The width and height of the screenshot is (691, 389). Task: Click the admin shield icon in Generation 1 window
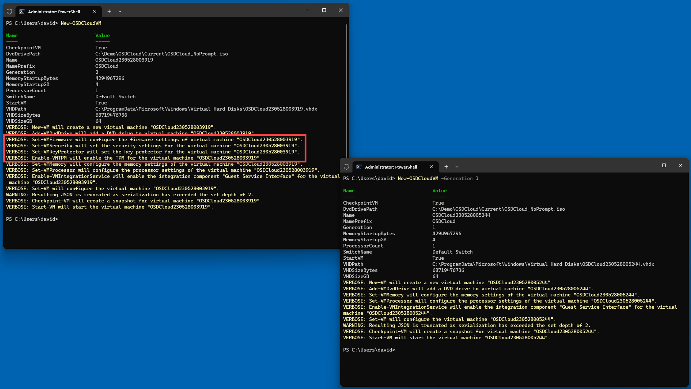coord(346,167)
